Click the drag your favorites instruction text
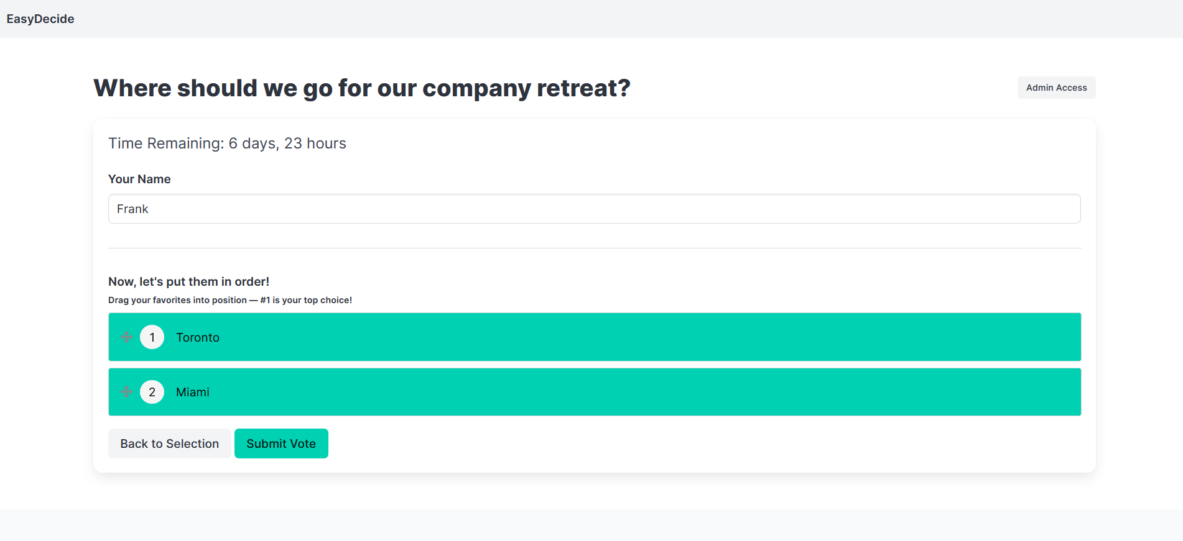This screenshot has width=1183, height=541. pos(230,300)
